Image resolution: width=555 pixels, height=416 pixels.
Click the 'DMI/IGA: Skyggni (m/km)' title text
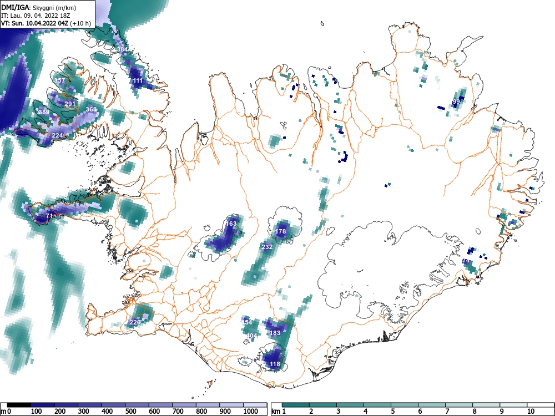coord(39,7)
